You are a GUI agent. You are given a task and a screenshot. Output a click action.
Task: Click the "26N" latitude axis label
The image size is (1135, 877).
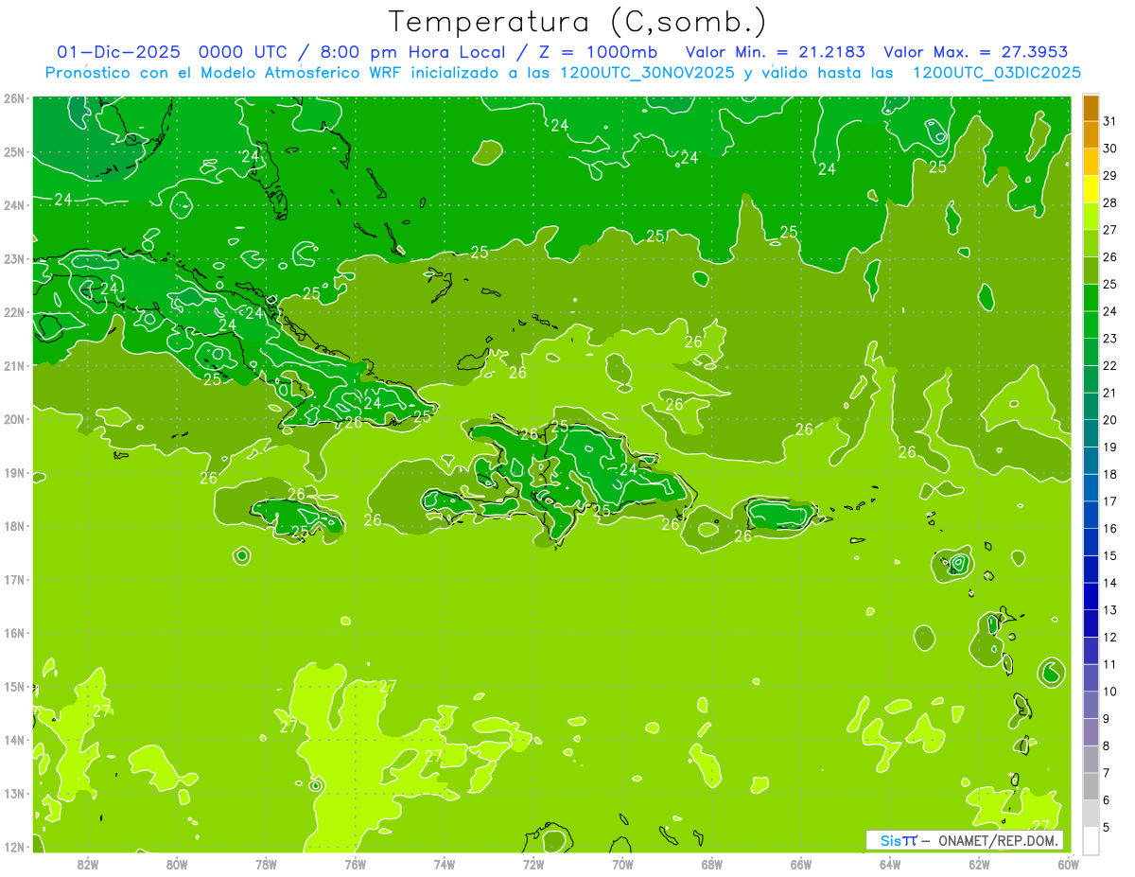tap(14, 98)
